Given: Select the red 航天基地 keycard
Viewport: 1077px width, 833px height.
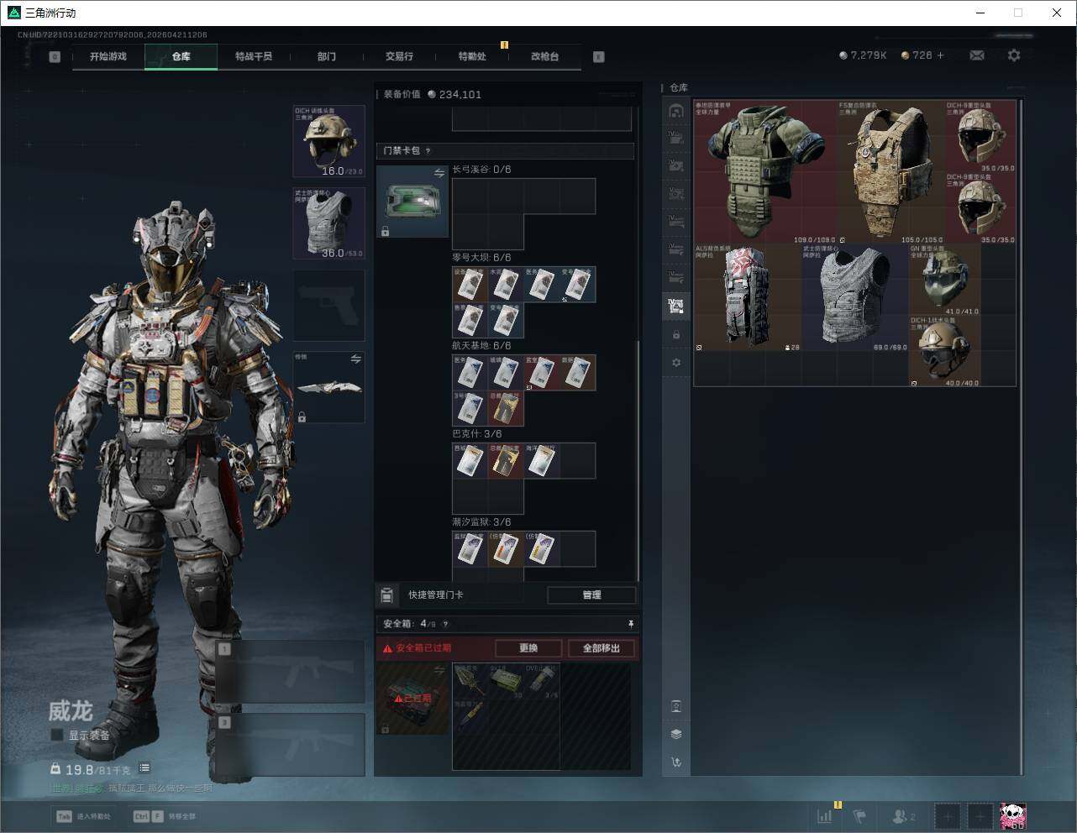Looking at the screenshot, I should 542,373.
